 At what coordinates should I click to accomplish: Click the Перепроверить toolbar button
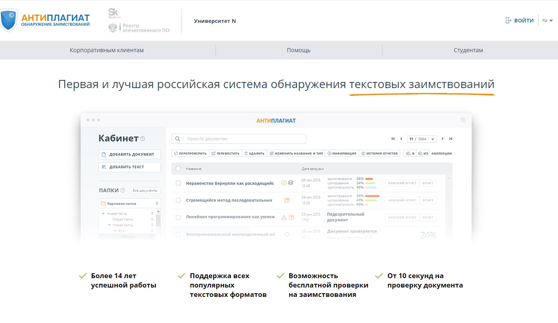[191, 153]
